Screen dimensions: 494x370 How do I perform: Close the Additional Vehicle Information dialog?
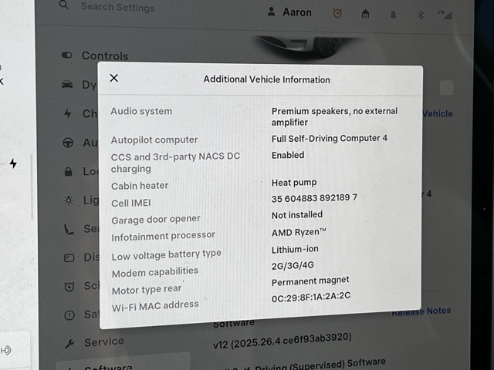point(114,78)
